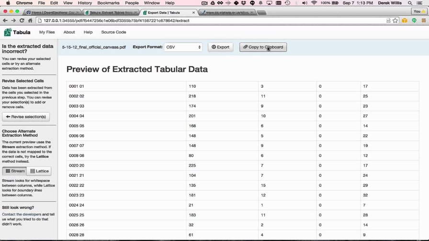Bookmark page with star icon
This screenshot has width=429, height=241.
pyautogui.click(x=395, y=21)
